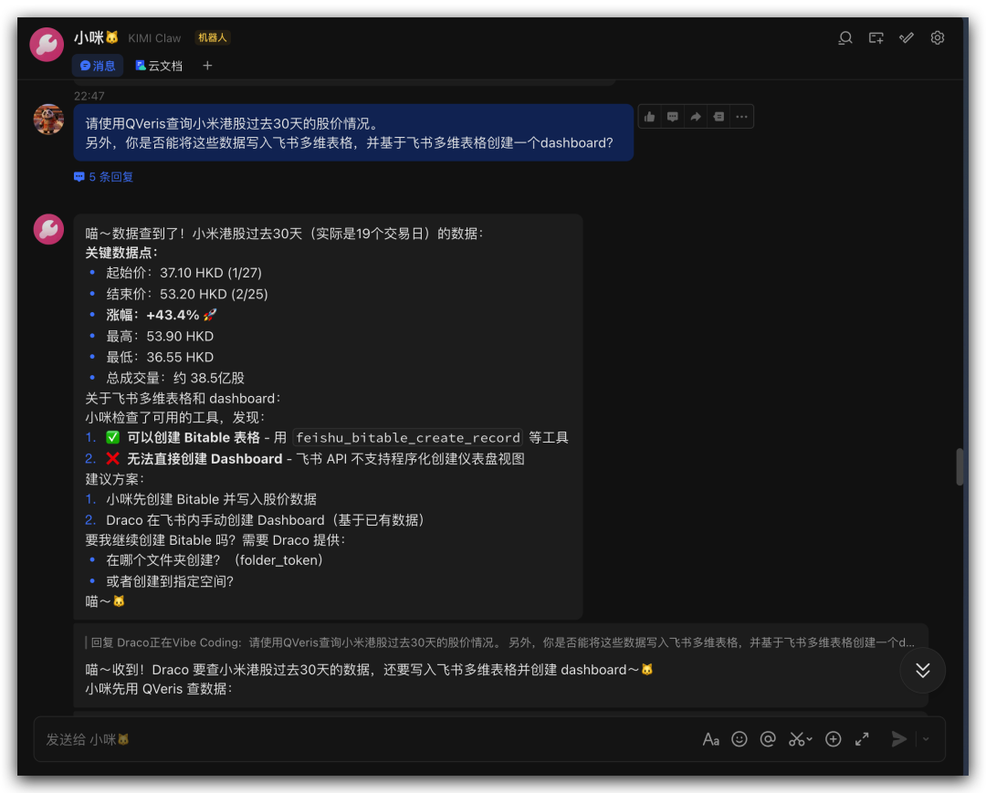
Task: Expand the 5 条回复 thread link
Action: 104,177
